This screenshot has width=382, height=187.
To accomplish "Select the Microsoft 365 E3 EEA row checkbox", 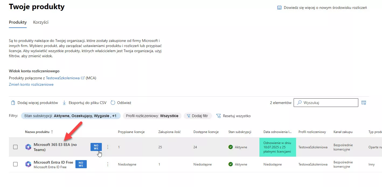I will click(15, 147).
